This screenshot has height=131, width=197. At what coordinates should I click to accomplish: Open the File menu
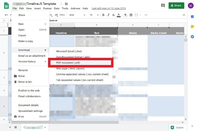(x=15, y=8)
